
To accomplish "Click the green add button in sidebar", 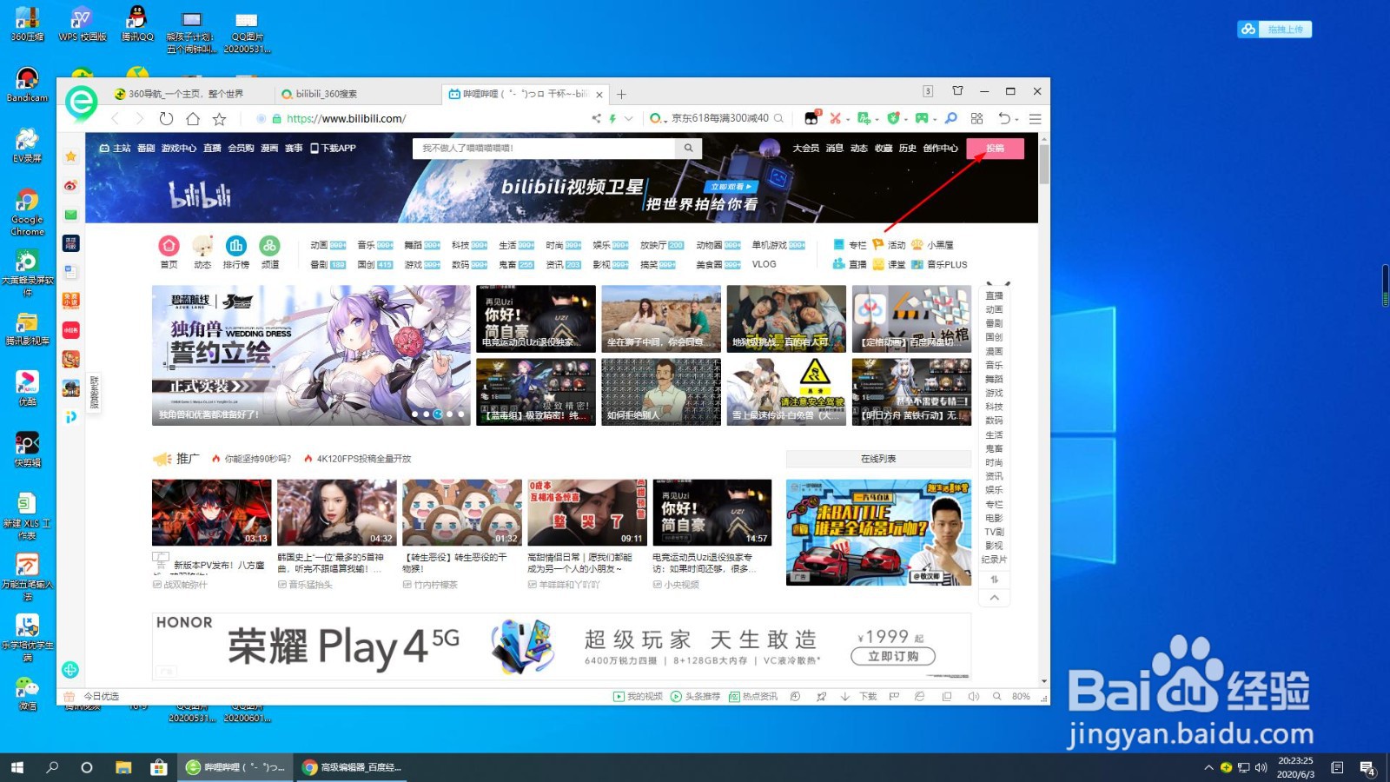I will point(70,670).
